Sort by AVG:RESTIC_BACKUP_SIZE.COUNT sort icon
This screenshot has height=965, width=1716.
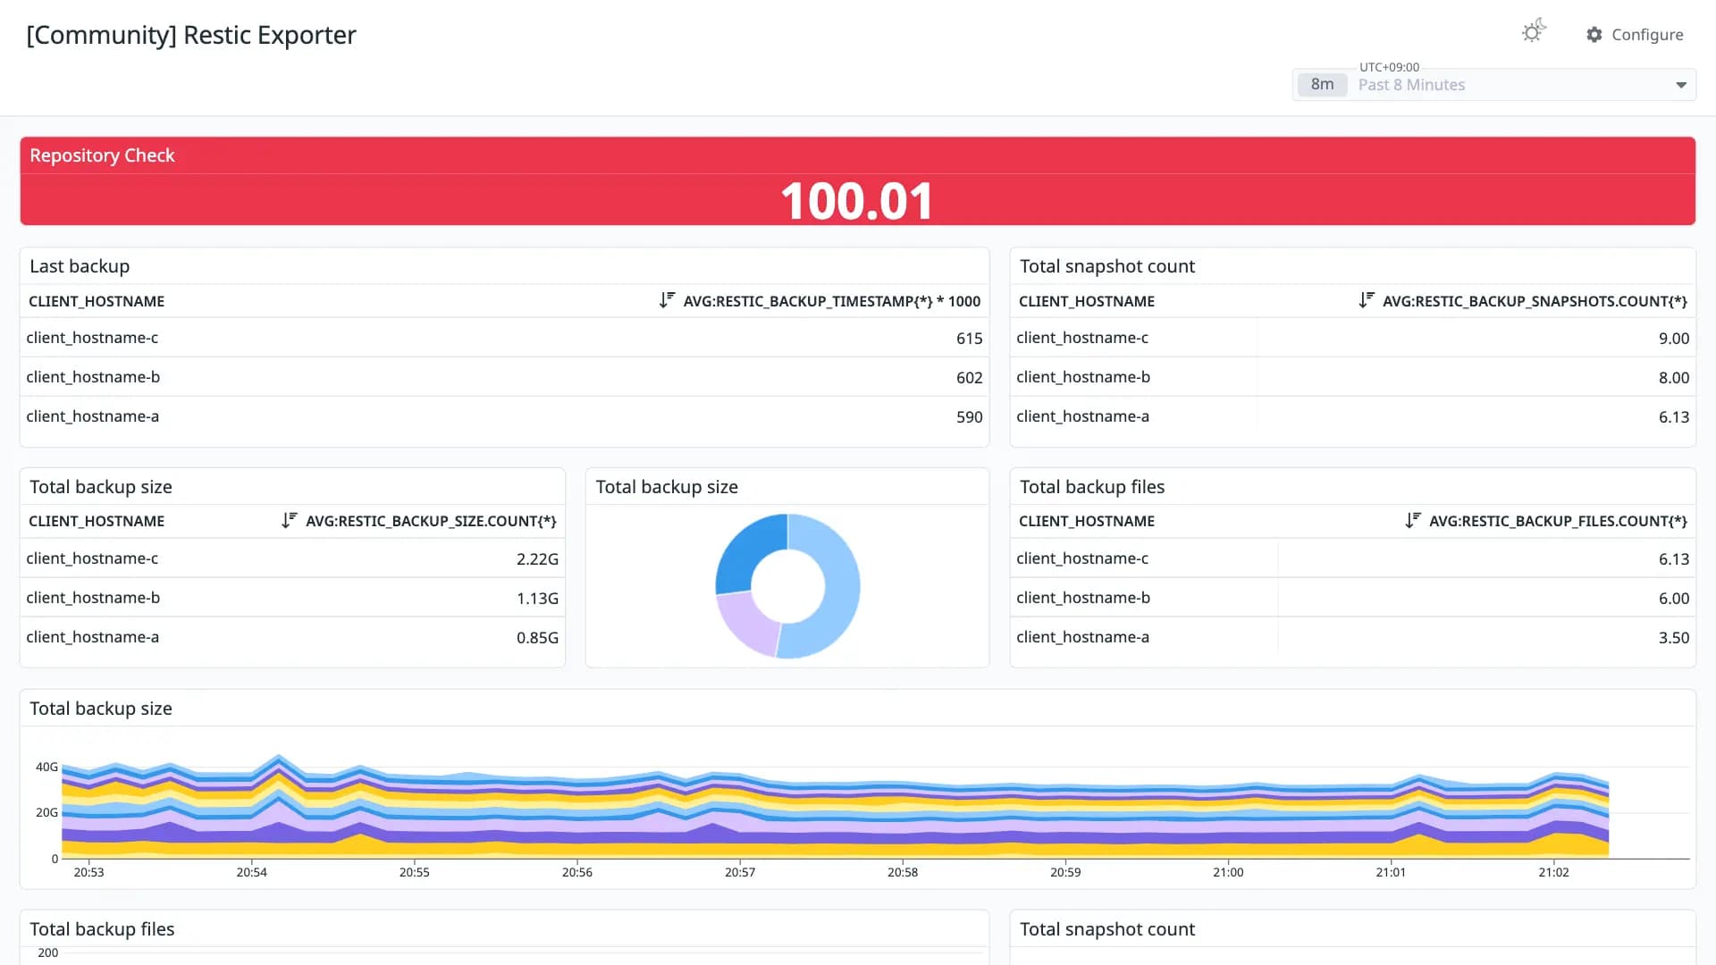(x=289, y=520)
